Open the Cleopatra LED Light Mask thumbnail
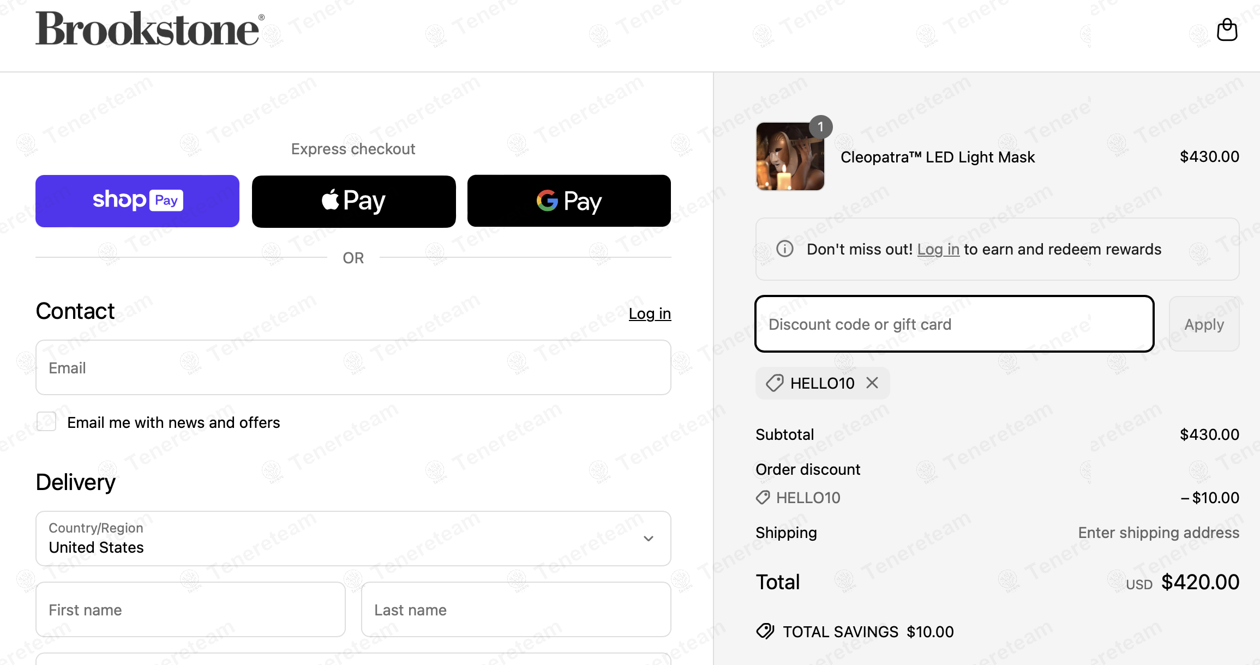 point(790,156)
